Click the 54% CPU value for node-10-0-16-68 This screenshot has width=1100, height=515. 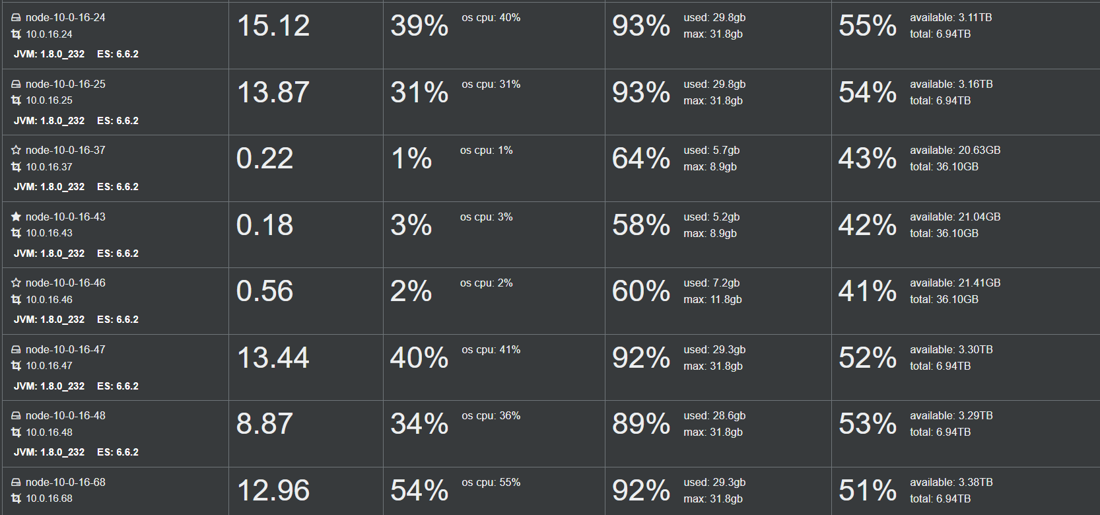(x=419, y=491)
